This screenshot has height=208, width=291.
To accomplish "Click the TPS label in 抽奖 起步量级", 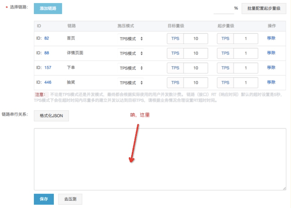I will click(225, 82).
